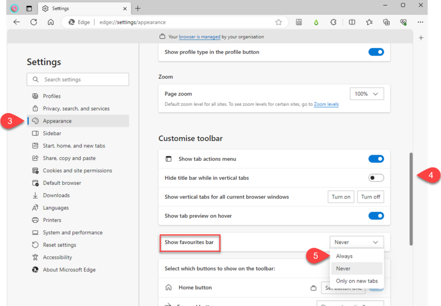This screenshot has height=306, width=441.
Task: Open Languages settings section
Action: [x=78, y=207]
